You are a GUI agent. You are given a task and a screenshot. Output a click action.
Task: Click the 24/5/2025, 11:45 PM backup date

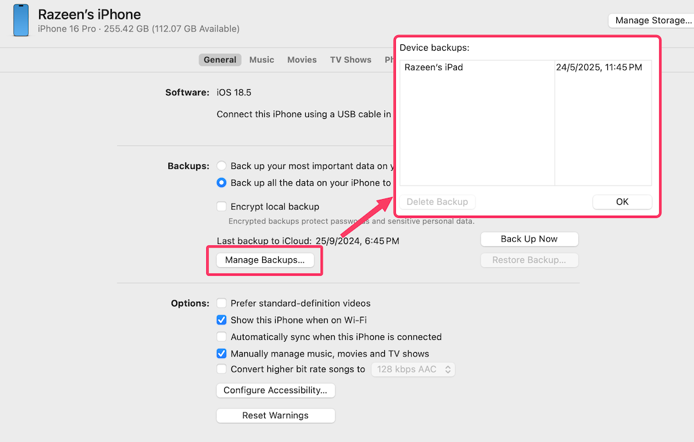599,67
